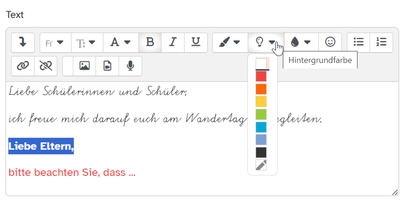This screenshot has width=406, height=203.
Task: Create a numbered ordered list
Action: 381,42
